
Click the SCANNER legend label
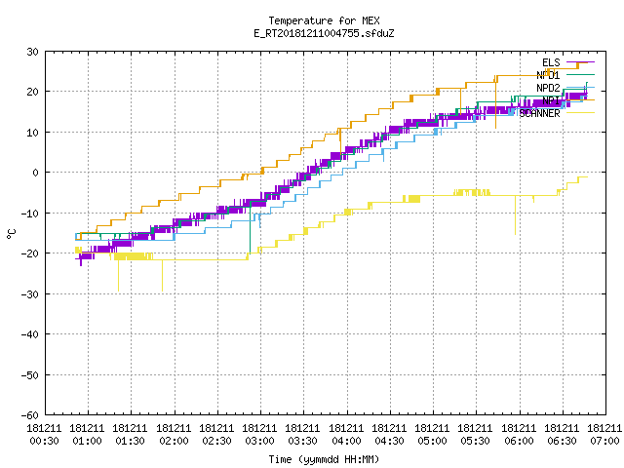click(539, 113)
